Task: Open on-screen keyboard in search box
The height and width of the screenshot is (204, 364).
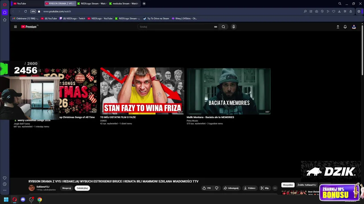Action: 216,27
